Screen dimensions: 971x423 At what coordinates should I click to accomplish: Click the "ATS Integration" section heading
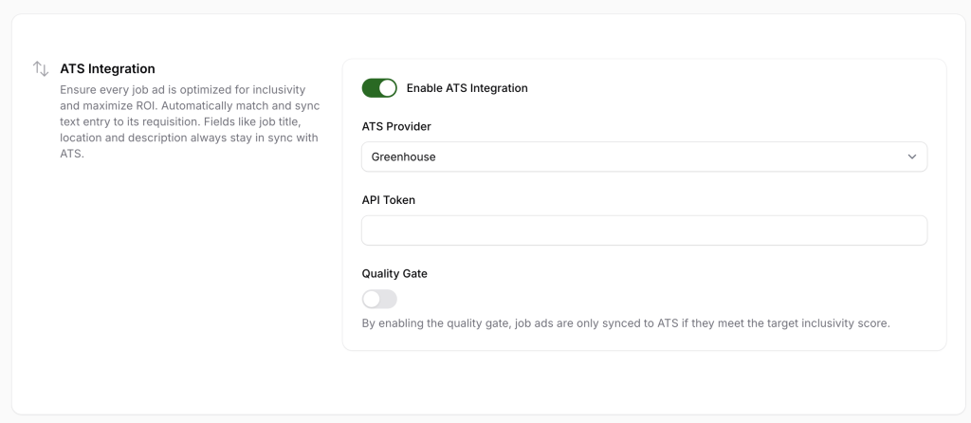[x=107, y=69]
